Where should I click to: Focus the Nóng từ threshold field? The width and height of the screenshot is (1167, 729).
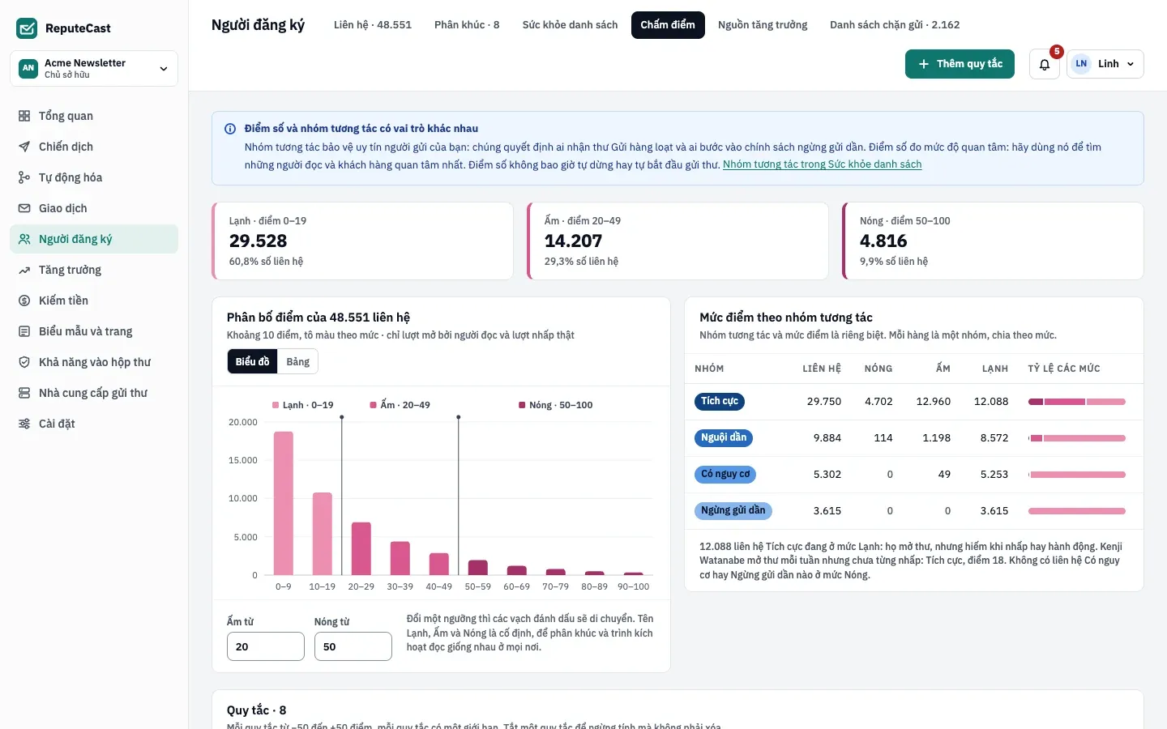pyautogui.click(x=353, y=646)
